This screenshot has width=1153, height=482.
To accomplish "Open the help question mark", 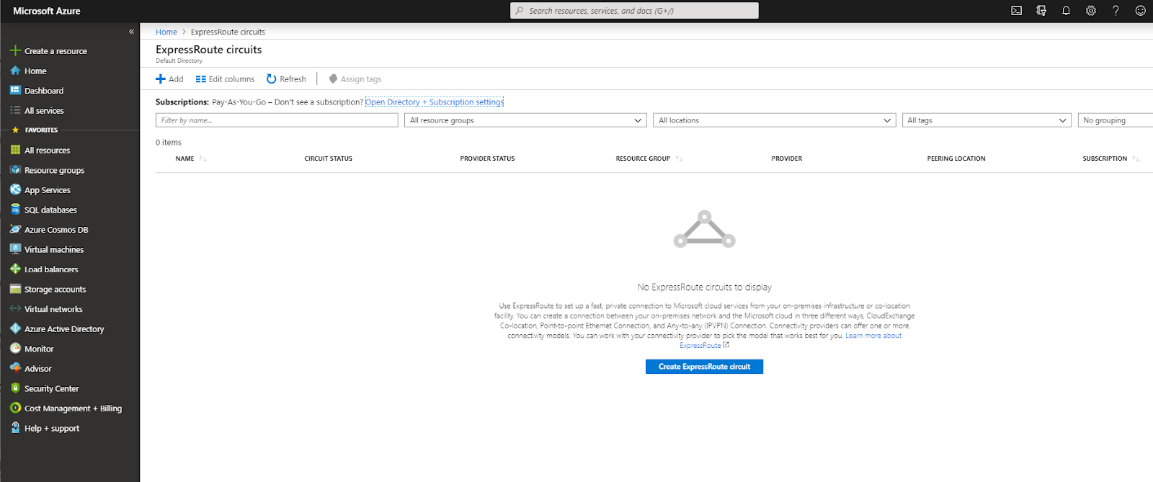I will click(1116, 11).
